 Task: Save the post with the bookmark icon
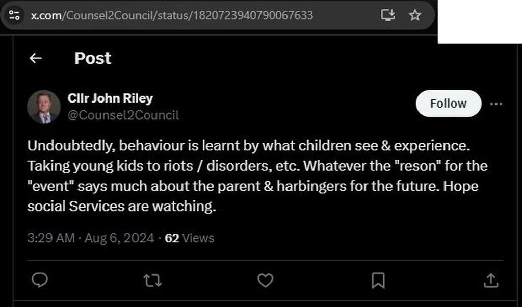378,280
